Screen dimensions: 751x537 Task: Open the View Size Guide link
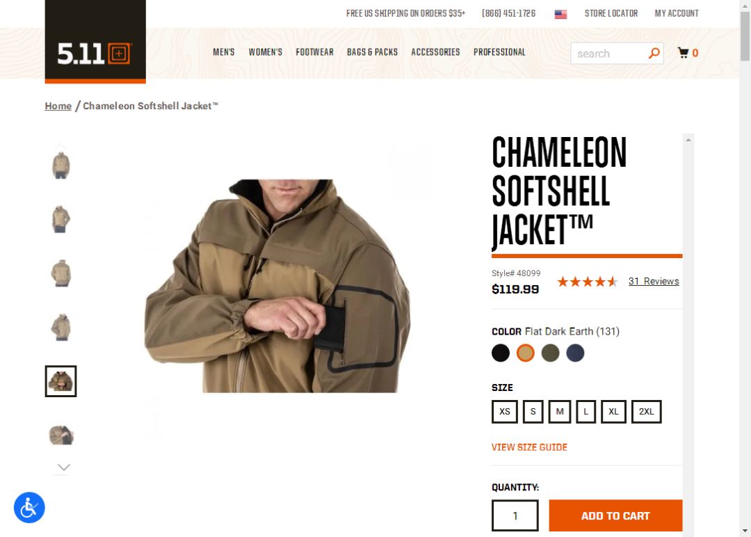(529, 447)
